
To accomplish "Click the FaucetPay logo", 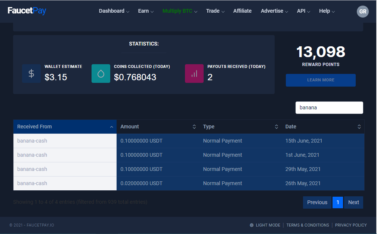I will click(27, 10).
